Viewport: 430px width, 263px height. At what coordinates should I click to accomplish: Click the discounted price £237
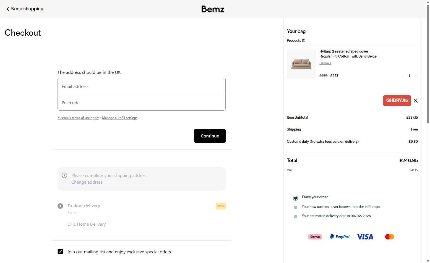click(x=334, y=76)
